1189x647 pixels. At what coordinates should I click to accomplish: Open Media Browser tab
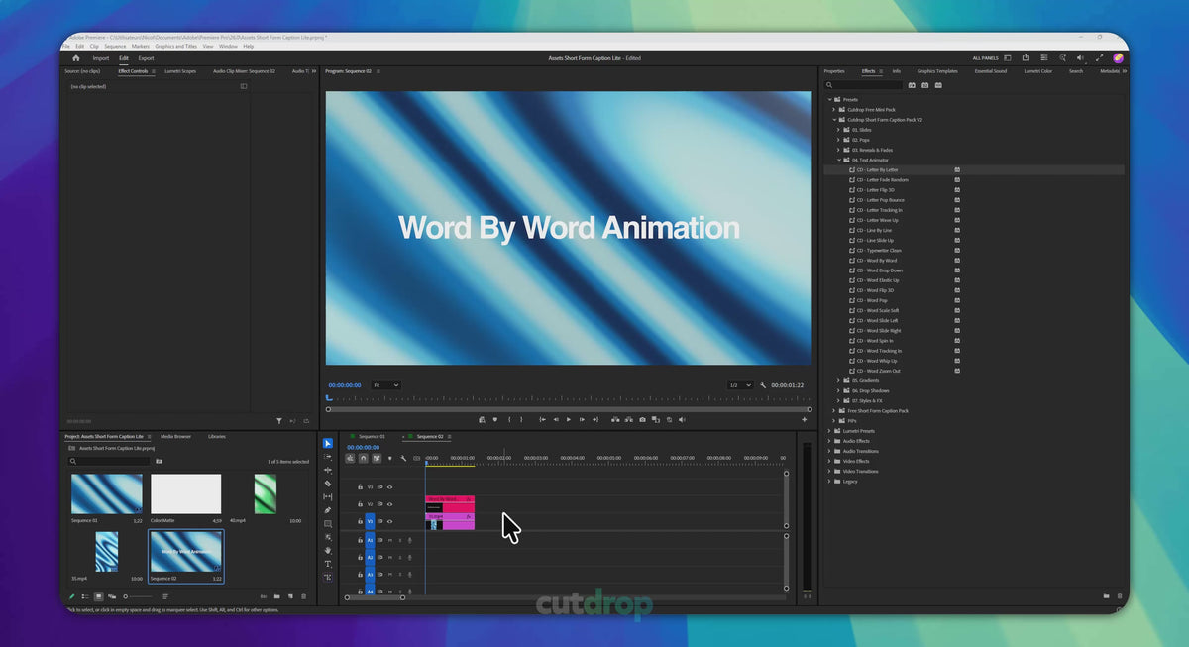pos(175,436)
